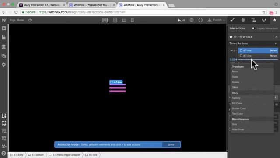Open the Style Manager tab
The width and height of the screenshot is (280, 158).
pyautogui.click(x=264, y=20)
